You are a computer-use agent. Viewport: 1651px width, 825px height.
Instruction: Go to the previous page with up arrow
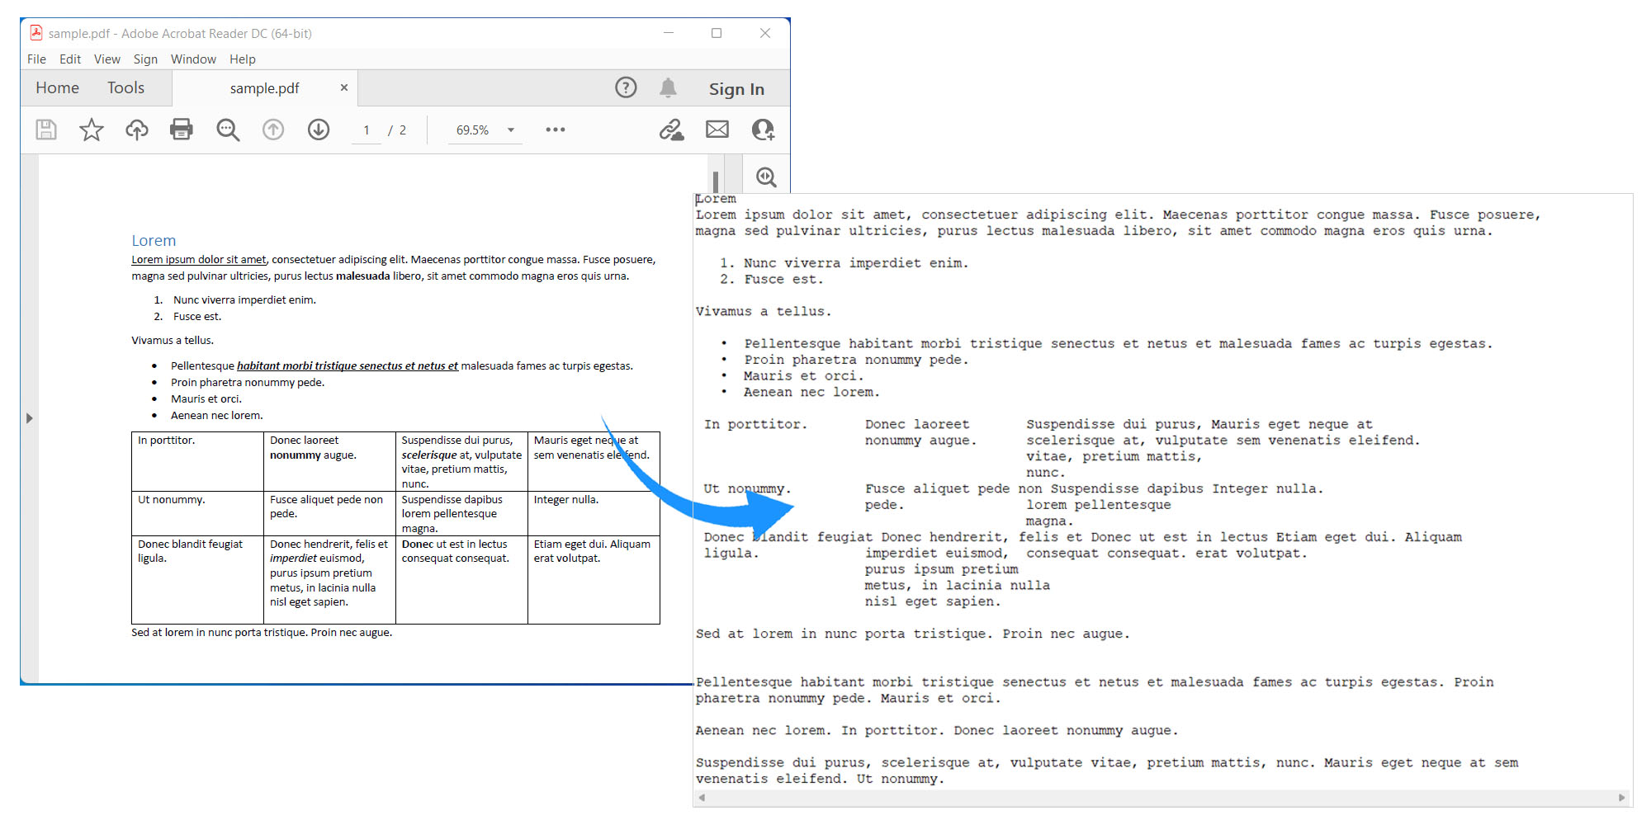point(273,130)
